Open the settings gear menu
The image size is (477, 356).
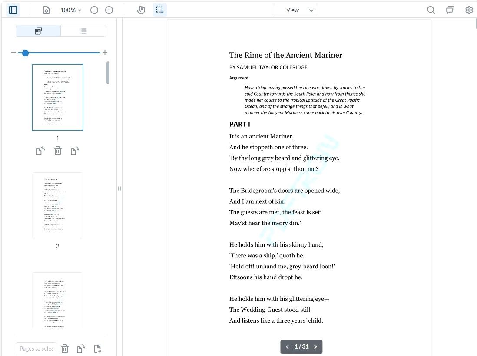(469, 10)
